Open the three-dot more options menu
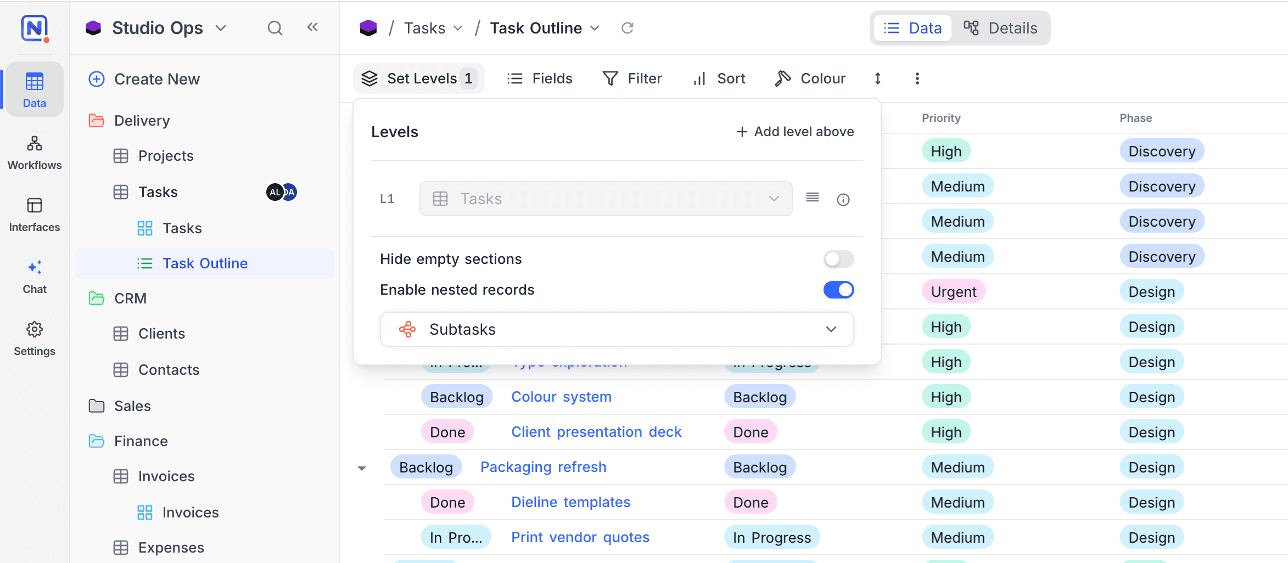 (917, 78)
